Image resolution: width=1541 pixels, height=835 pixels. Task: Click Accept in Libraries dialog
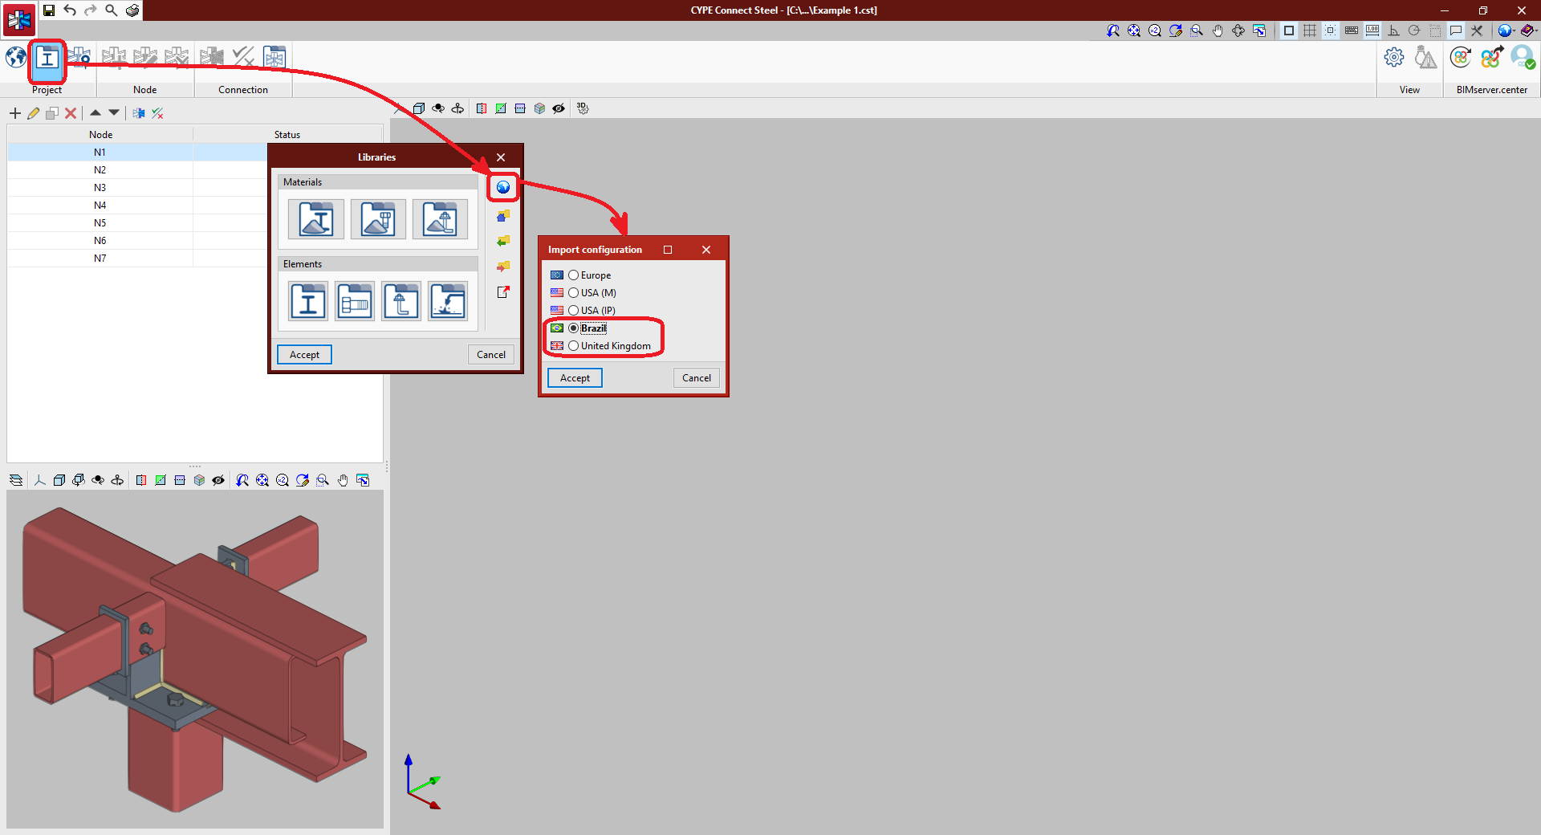coord(304,355)
